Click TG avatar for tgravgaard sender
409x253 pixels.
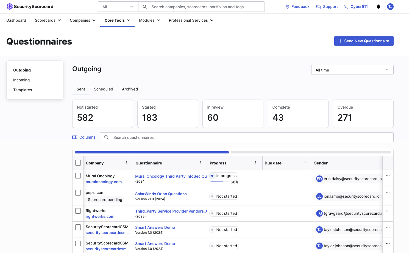(319, 213)
